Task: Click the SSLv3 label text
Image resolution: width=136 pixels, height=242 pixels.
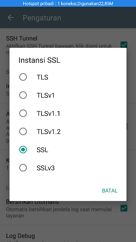Action: [46, 168]
